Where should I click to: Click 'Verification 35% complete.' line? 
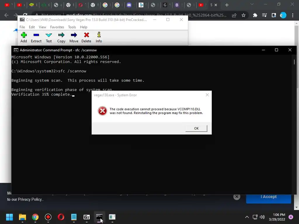(x=42, y=94)
